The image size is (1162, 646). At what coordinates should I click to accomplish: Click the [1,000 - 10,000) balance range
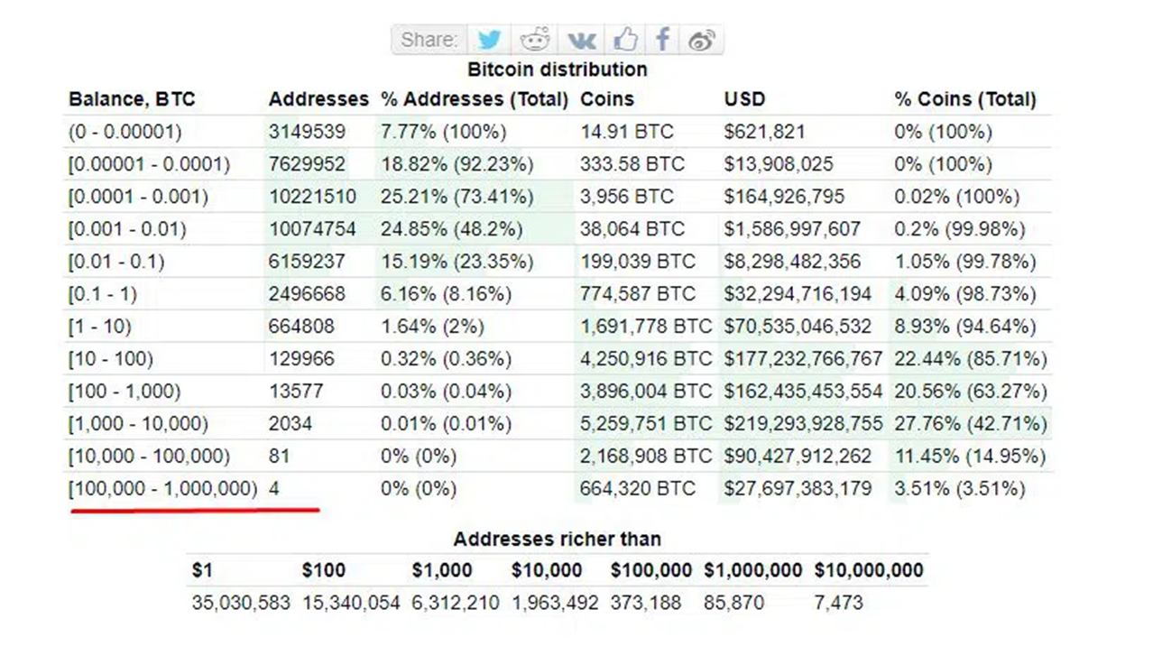(x=139, y=424)
